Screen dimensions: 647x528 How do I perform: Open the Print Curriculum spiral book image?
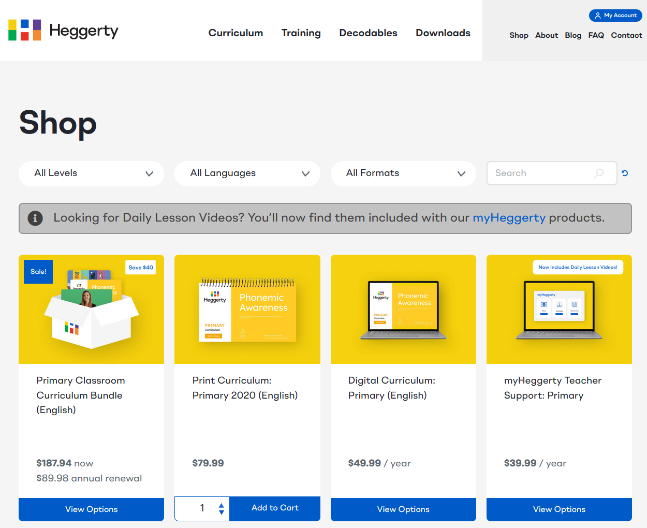247,309
